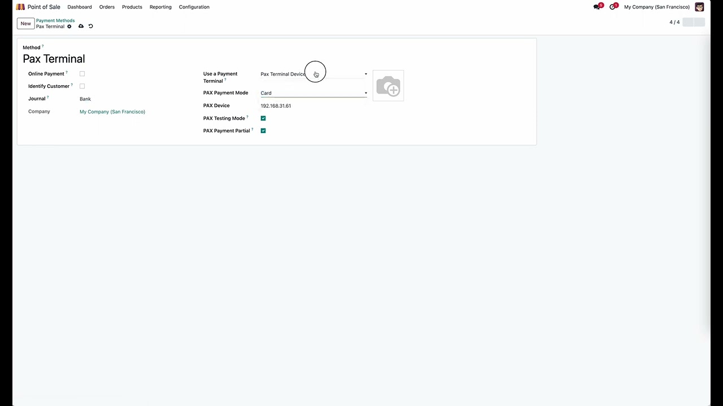Open the gear actions menu beside Pax Terminal
Image resolution: width=723 pixels, height=406 pixels.
click(69, 27)
